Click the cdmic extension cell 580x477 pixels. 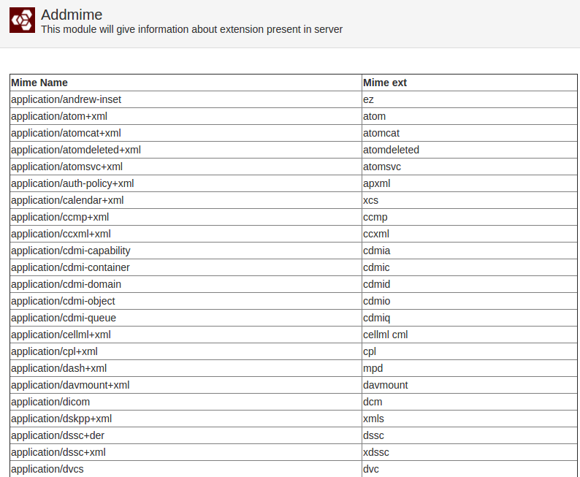pyautogui.click(x=470, y=267)
